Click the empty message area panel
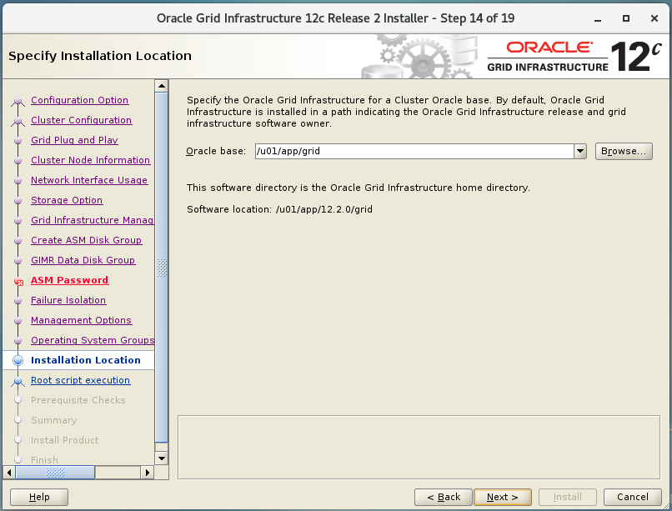672x511 pixels. pyautogui.click(x=419, y=447)
